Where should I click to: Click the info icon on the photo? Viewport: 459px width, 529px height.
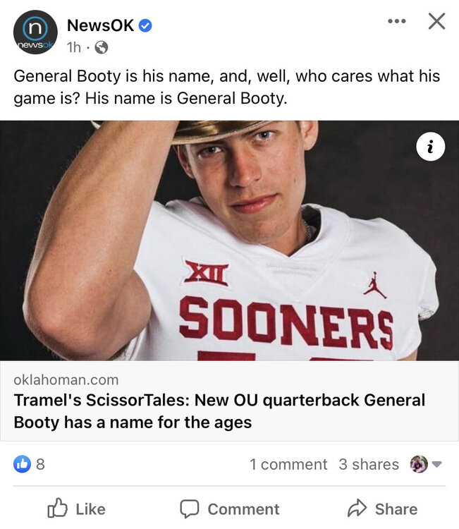[430, 147]
